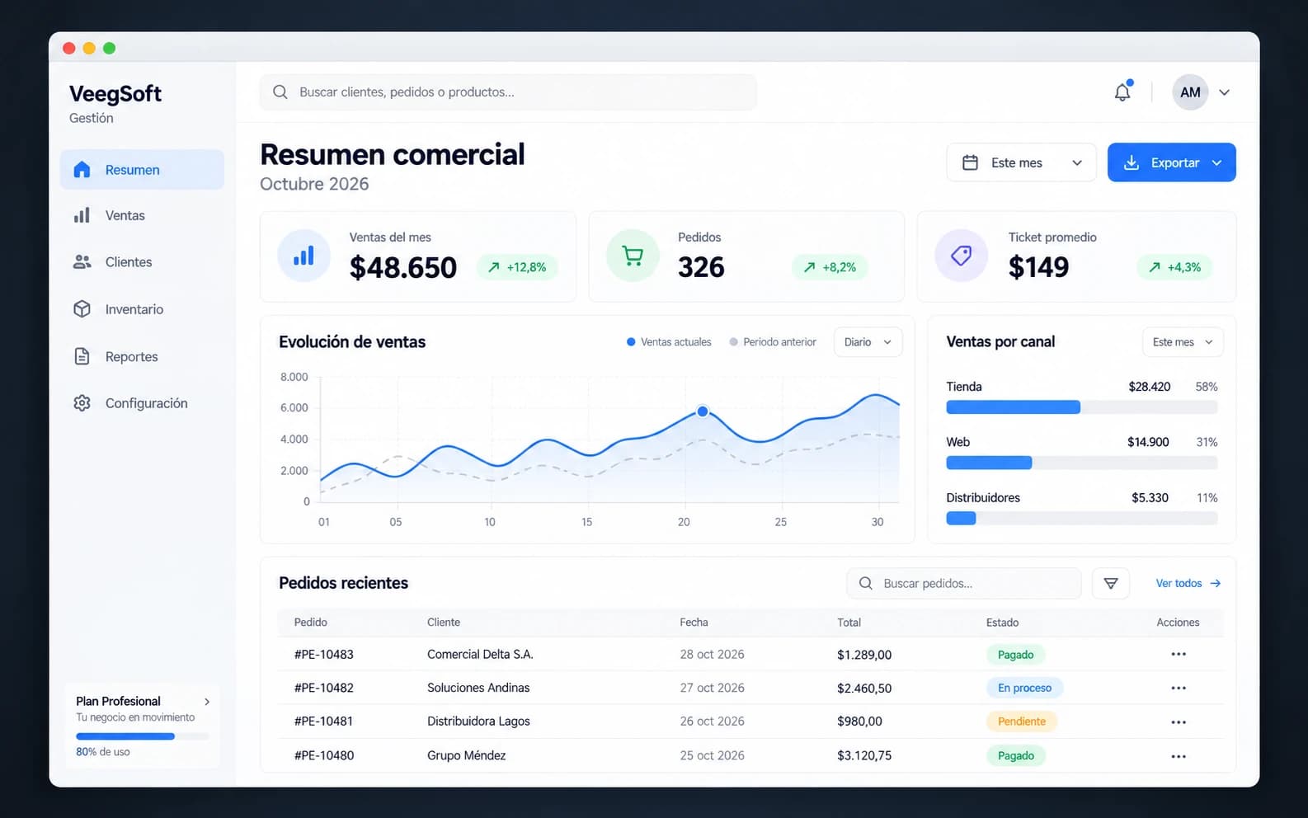Open Este mes dropdown in Ventas por canal

(1183, 341)
